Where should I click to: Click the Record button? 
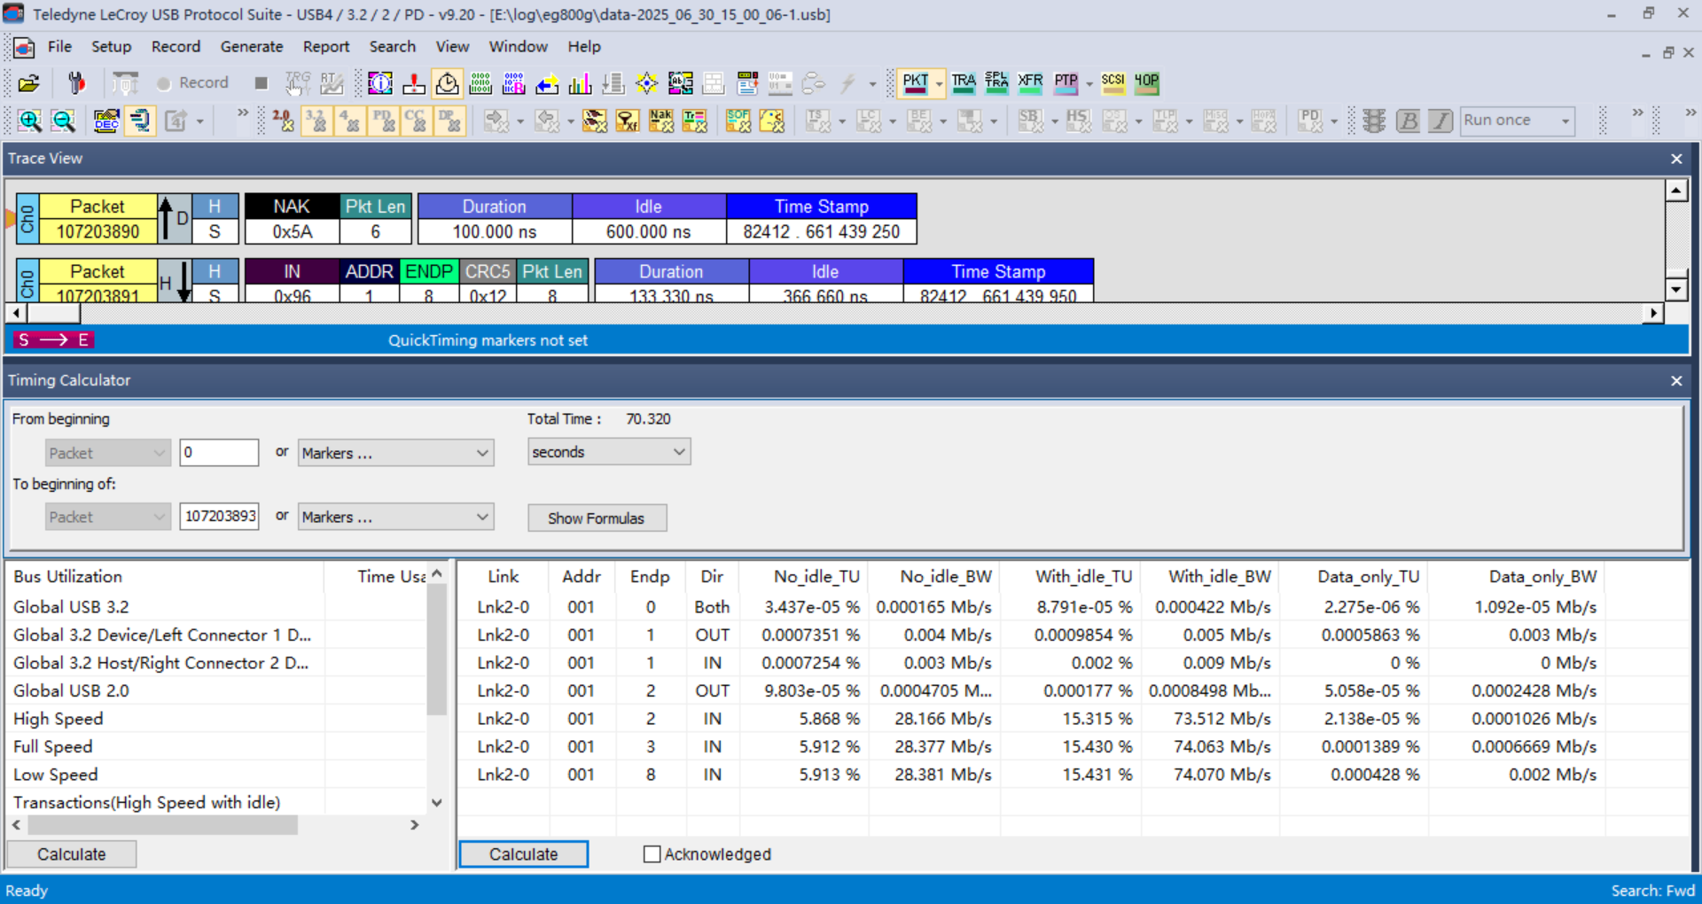(x=193, y=83)
